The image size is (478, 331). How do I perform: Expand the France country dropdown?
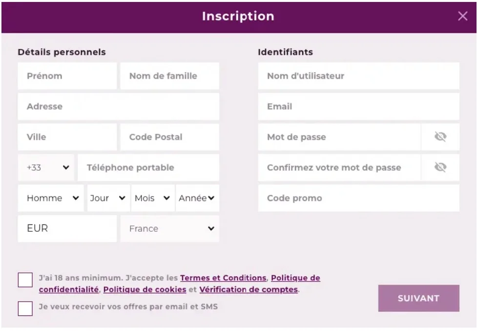coord(170,229)
